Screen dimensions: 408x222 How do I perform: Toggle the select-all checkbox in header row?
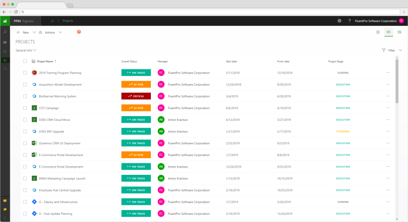[x=25, y=61]
